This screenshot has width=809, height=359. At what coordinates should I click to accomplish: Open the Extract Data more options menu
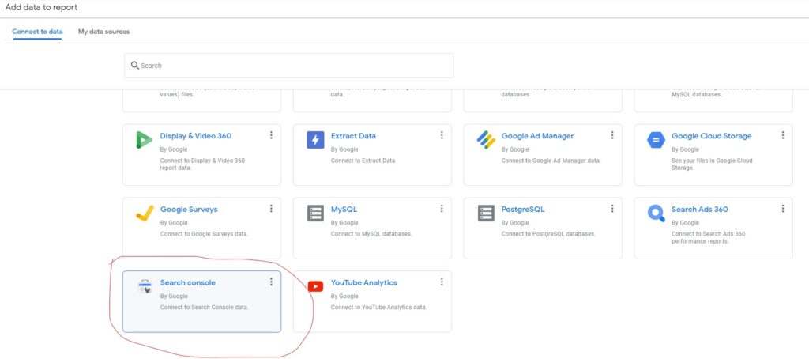[442, 134]
